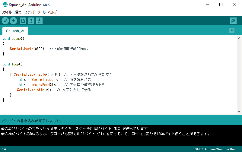Click the comment 文字列として送る

tap(77, 90)
